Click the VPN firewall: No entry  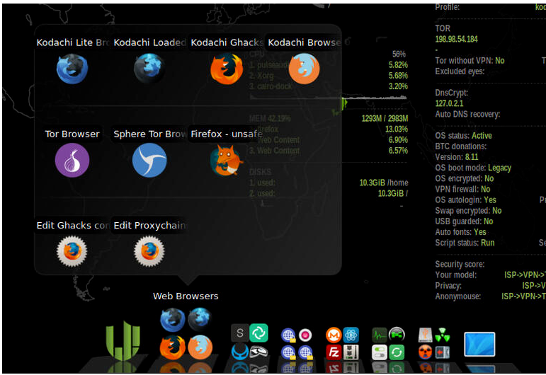(x=462, y=189)
